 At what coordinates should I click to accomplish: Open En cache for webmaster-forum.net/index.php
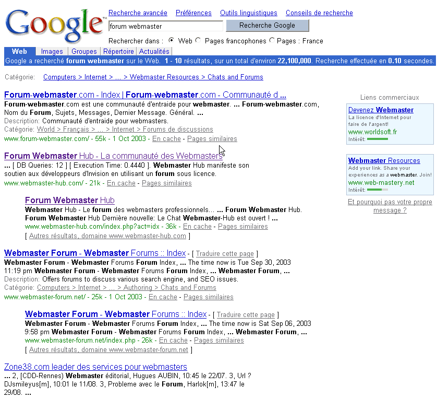click(x=173, y=341)
